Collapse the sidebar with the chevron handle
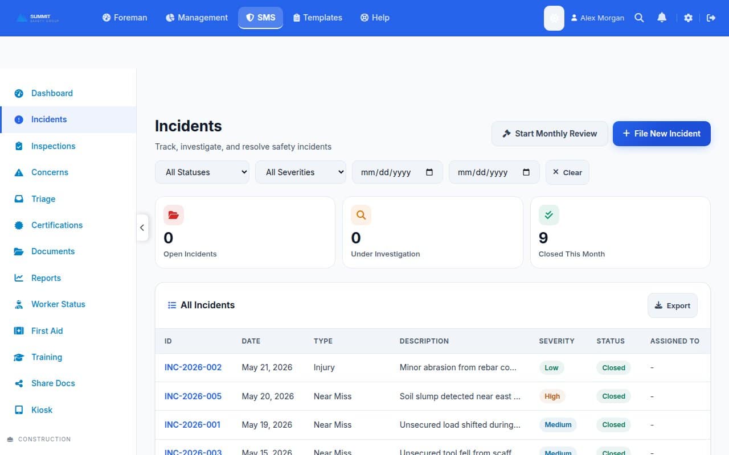 click(142, 227)
